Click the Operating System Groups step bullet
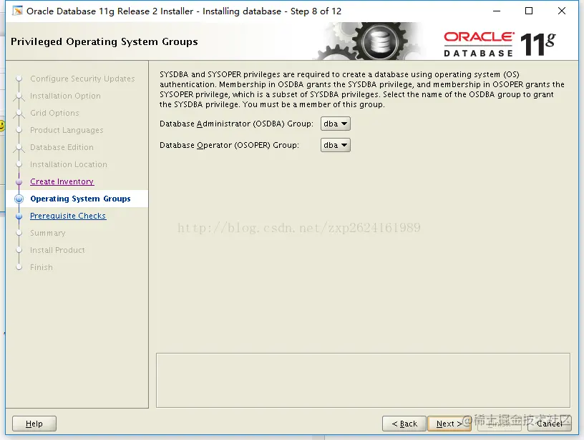Viewport: 584px width, 440px height. [19, 199]
